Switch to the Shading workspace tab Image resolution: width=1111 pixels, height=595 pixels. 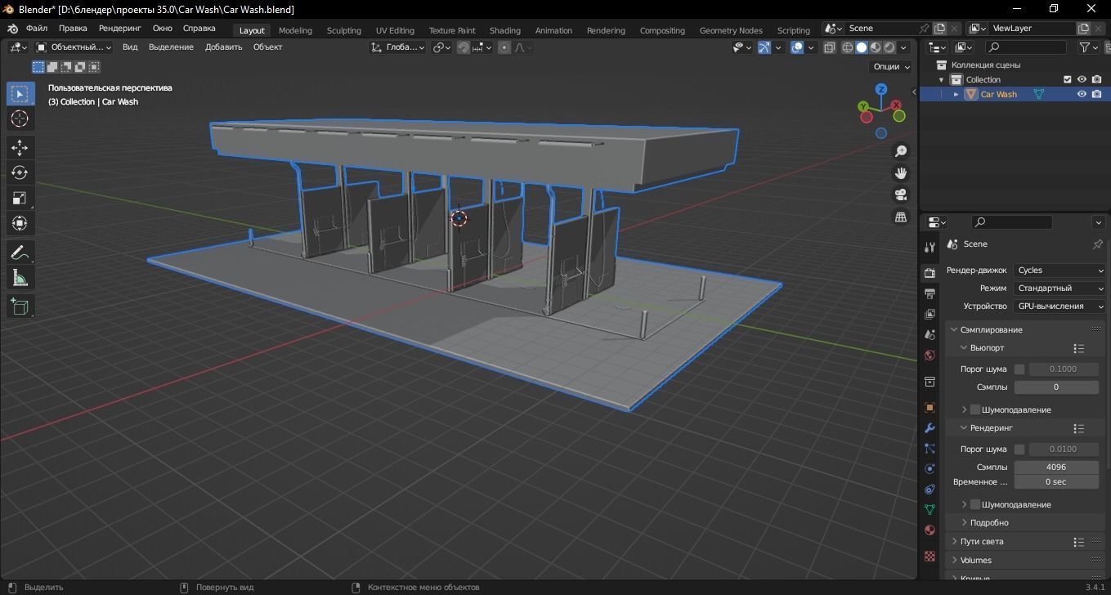coord(504,30)
